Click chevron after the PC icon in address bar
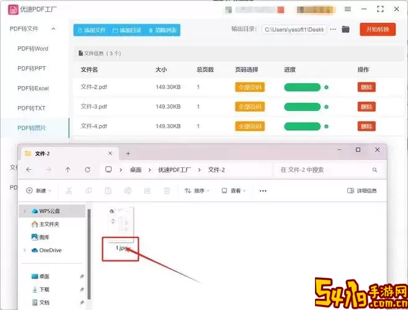Viewport: 408px width, 310px height. pos(121,170)
